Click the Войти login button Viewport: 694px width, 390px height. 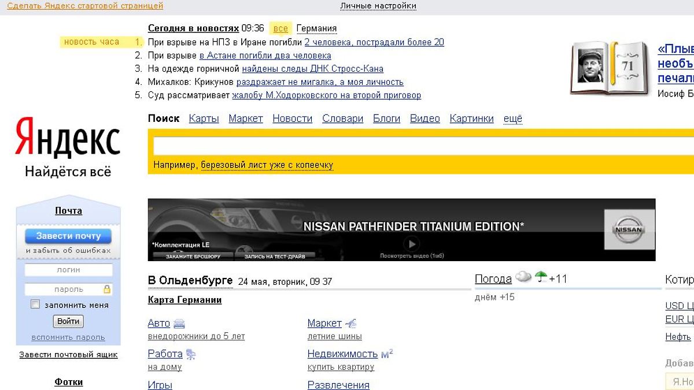[68, 321]
